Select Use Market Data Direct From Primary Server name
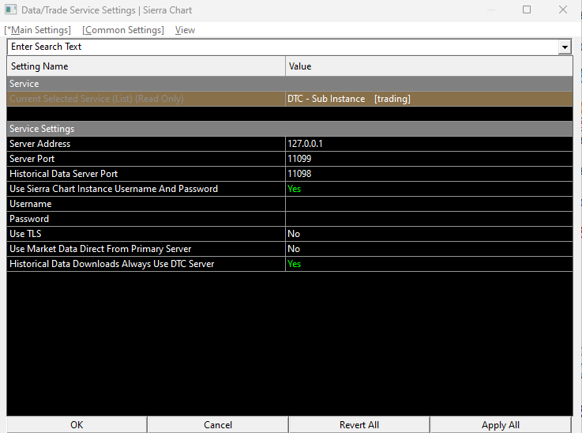The width and height of the screenshot is (582, 433). (146, 249)
